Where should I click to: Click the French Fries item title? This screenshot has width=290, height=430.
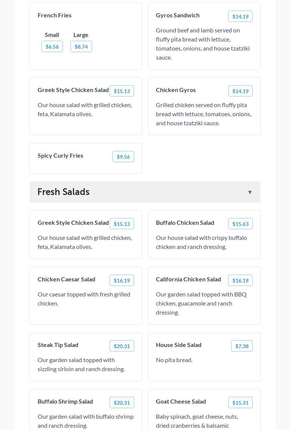click(55, 15)
